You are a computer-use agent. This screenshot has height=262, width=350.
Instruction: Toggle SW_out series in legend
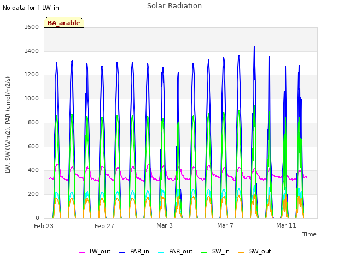255,251
